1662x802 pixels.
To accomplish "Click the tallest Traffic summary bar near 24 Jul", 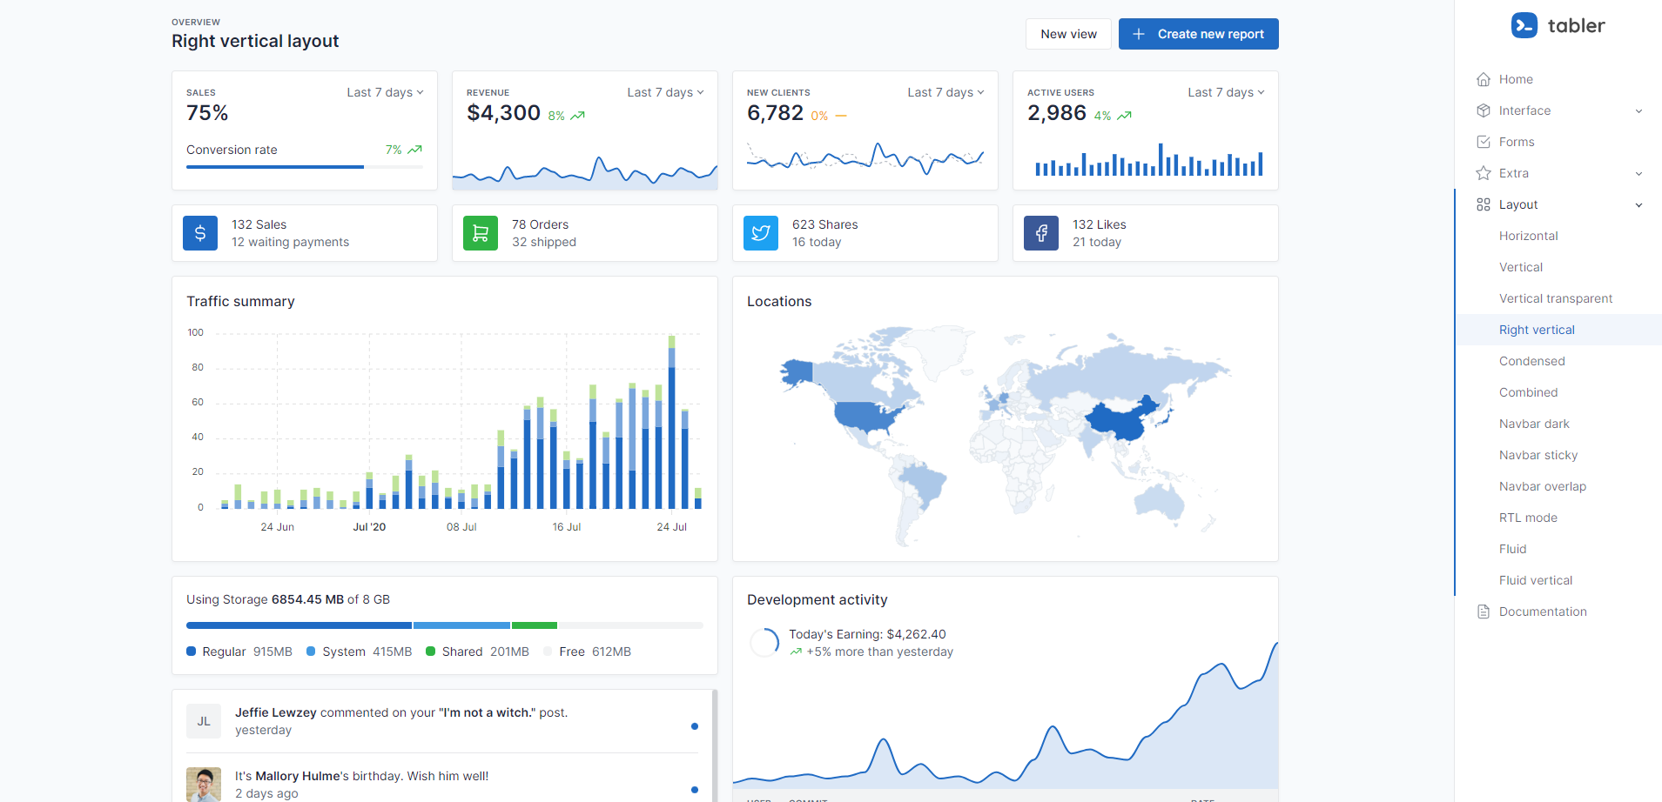I will (x=671, y=422).
